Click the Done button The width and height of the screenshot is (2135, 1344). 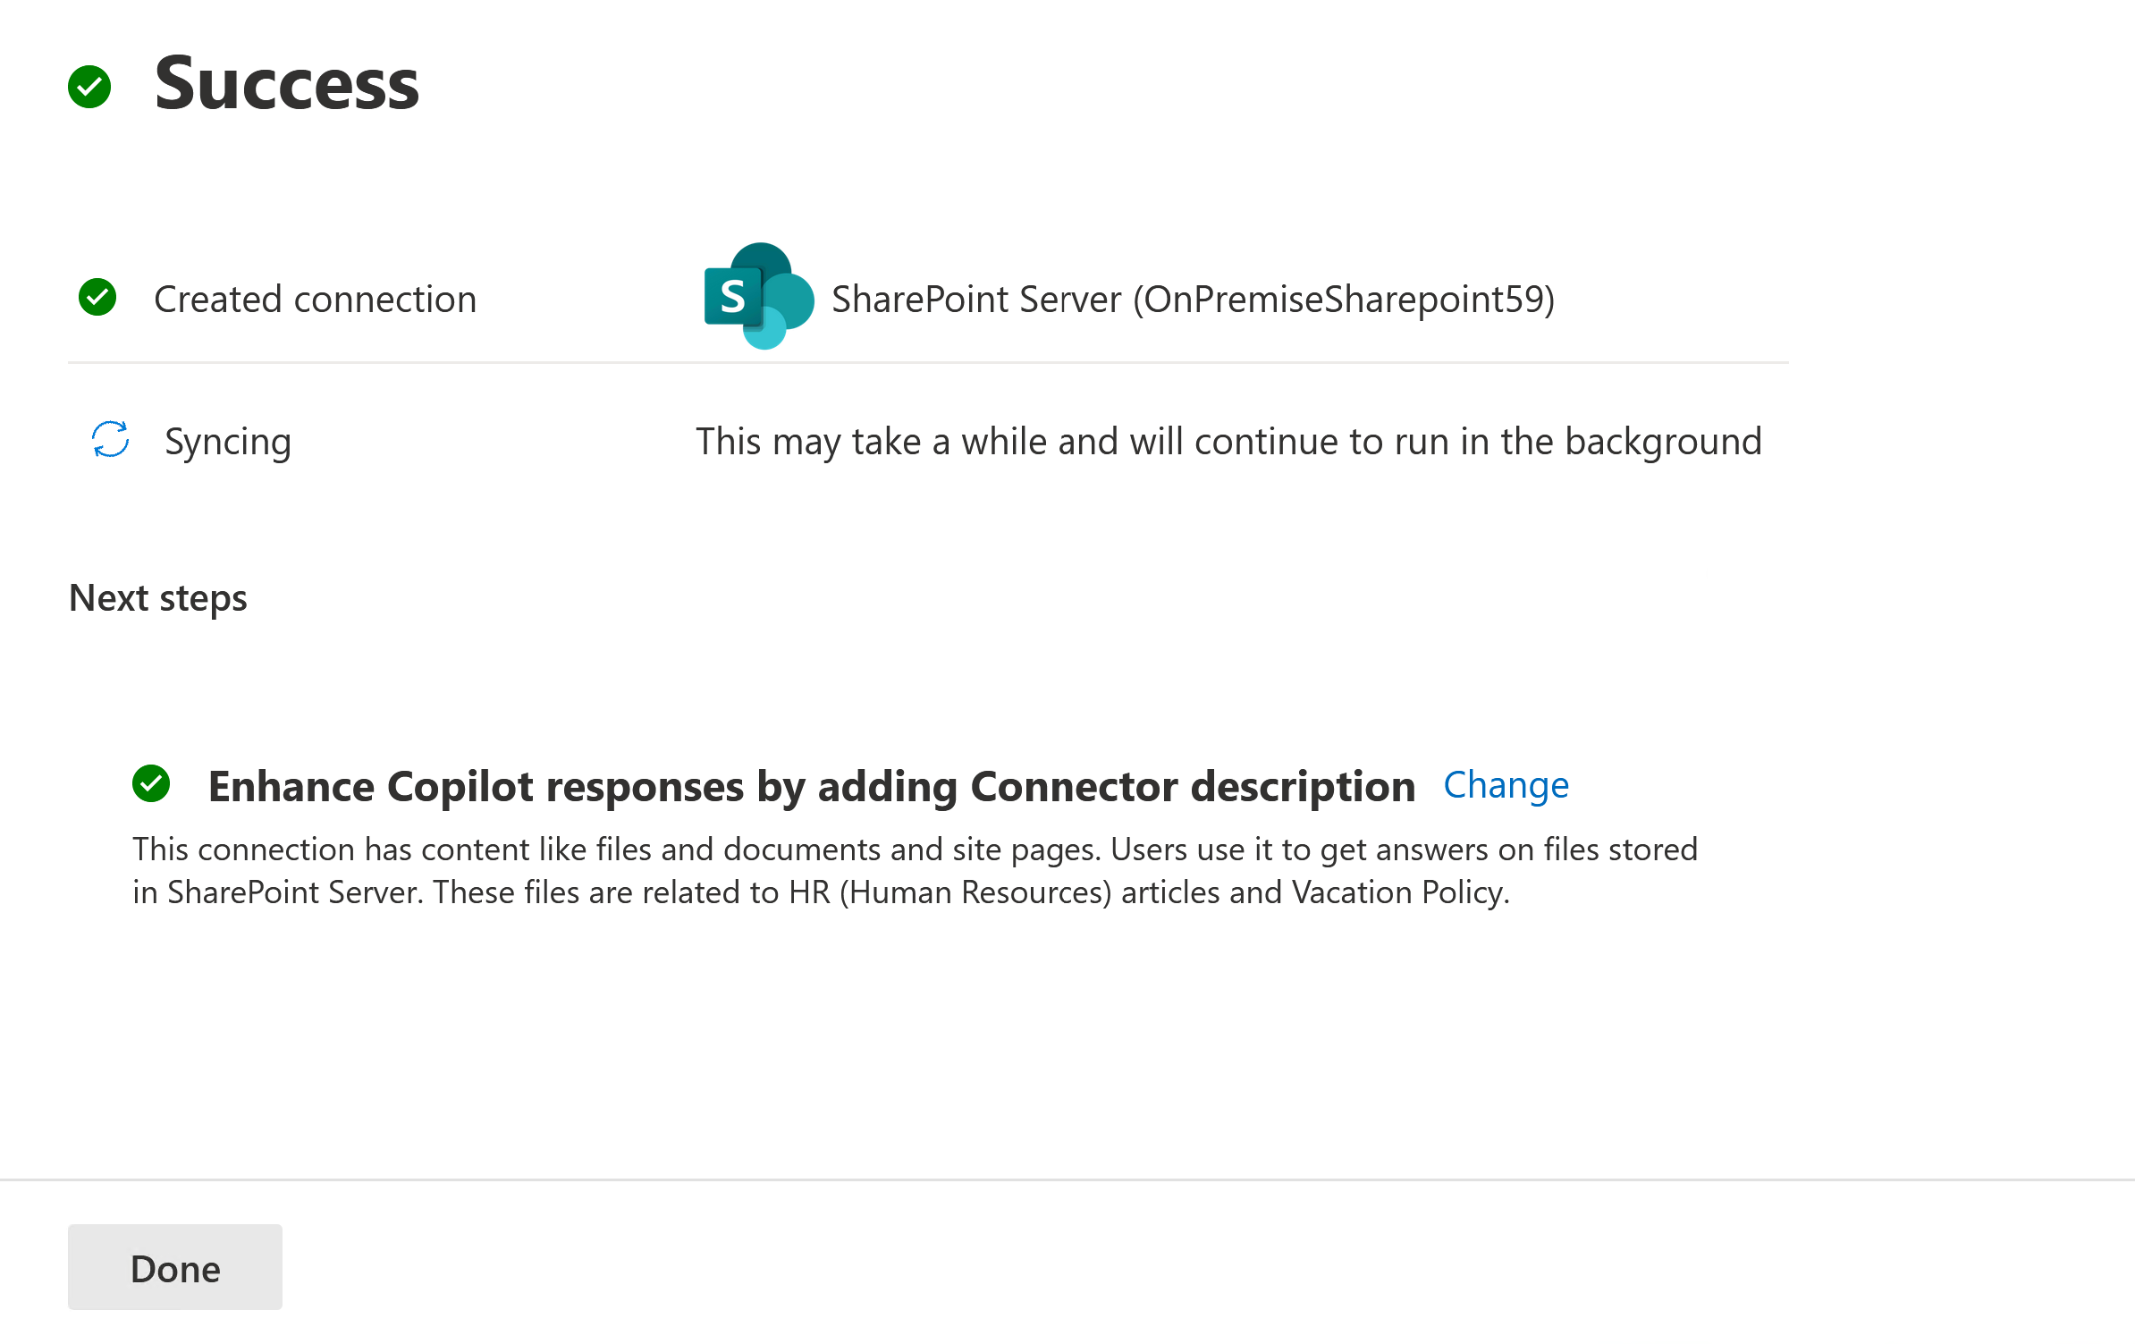(175, 1267)
